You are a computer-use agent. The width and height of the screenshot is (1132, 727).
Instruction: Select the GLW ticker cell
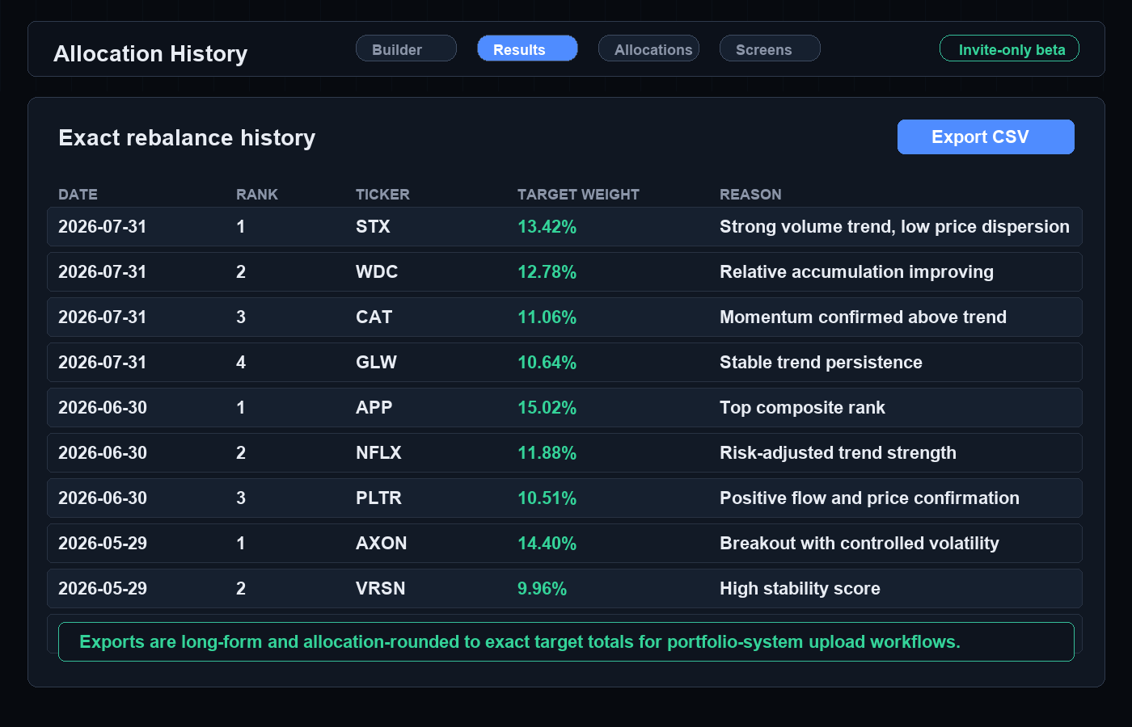point(376,363)
